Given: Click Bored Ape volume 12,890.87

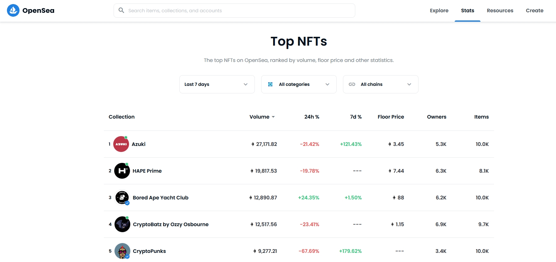Looking at the screenshot, I should 265,198.
